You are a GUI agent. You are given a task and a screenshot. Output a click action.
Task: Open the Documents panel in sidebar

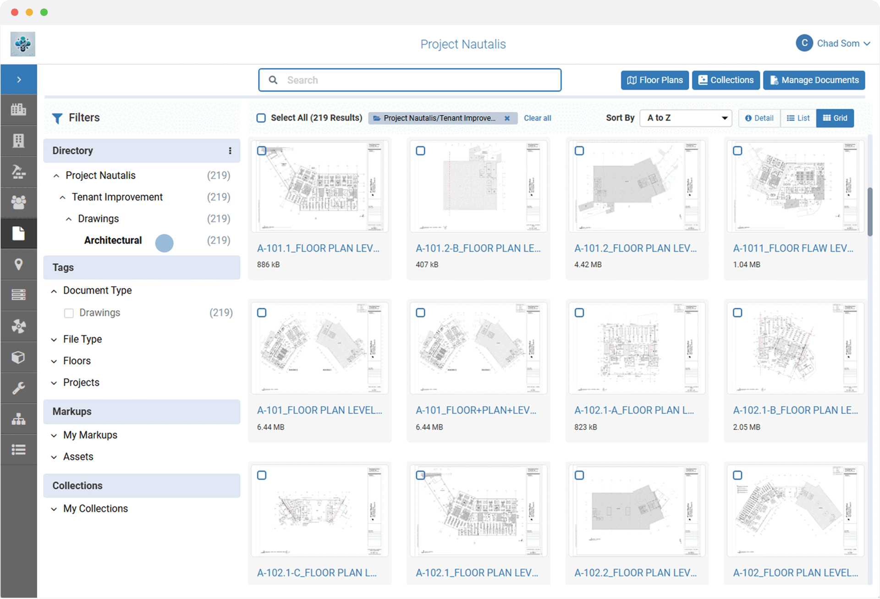click(19, 233)
